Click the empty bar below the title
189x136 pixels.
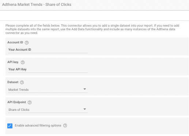click(x=94, y=16)
